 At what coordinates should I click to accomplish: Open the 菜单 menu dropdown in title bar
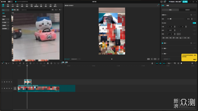pos(10,2)
